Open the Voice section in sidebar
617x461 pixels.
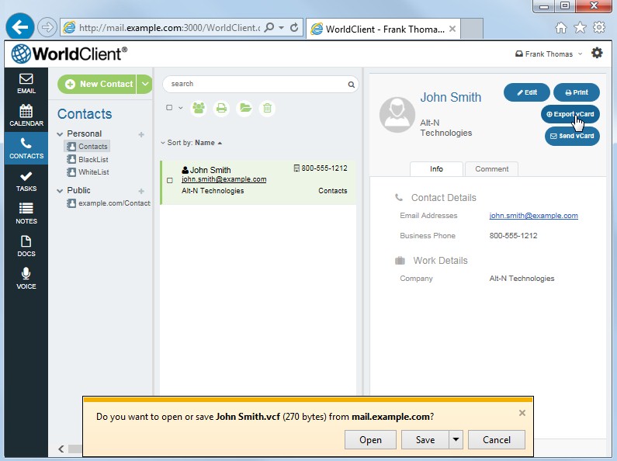coord(26,279)
